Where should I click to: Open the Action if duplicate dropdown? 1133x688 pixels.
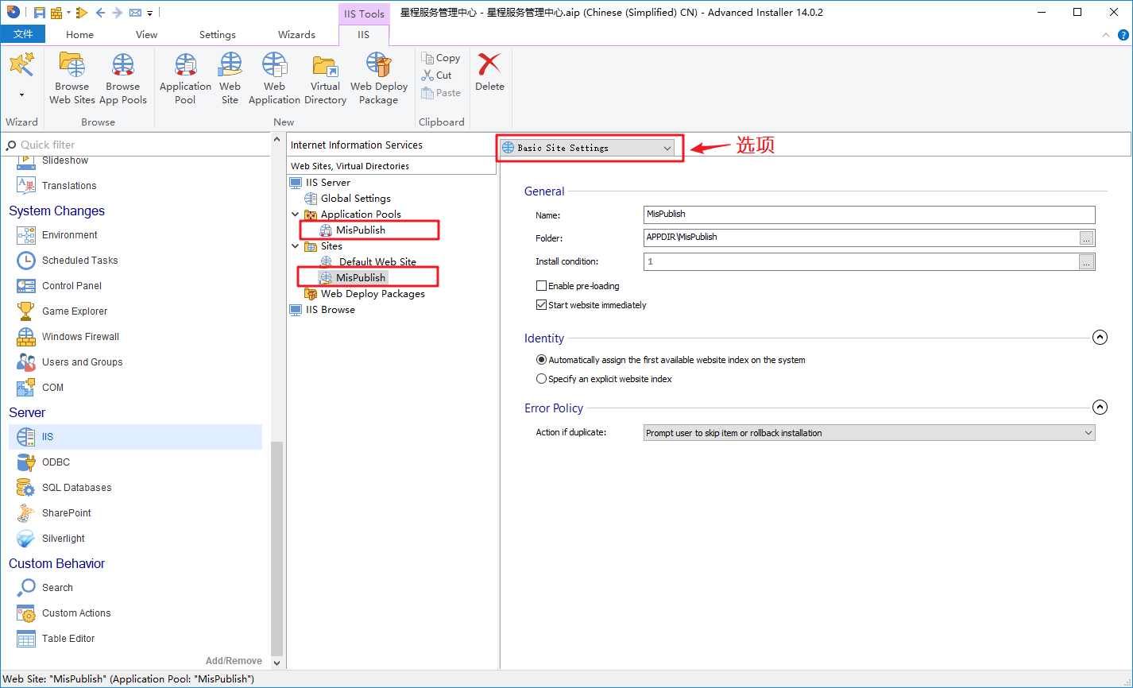869,433
